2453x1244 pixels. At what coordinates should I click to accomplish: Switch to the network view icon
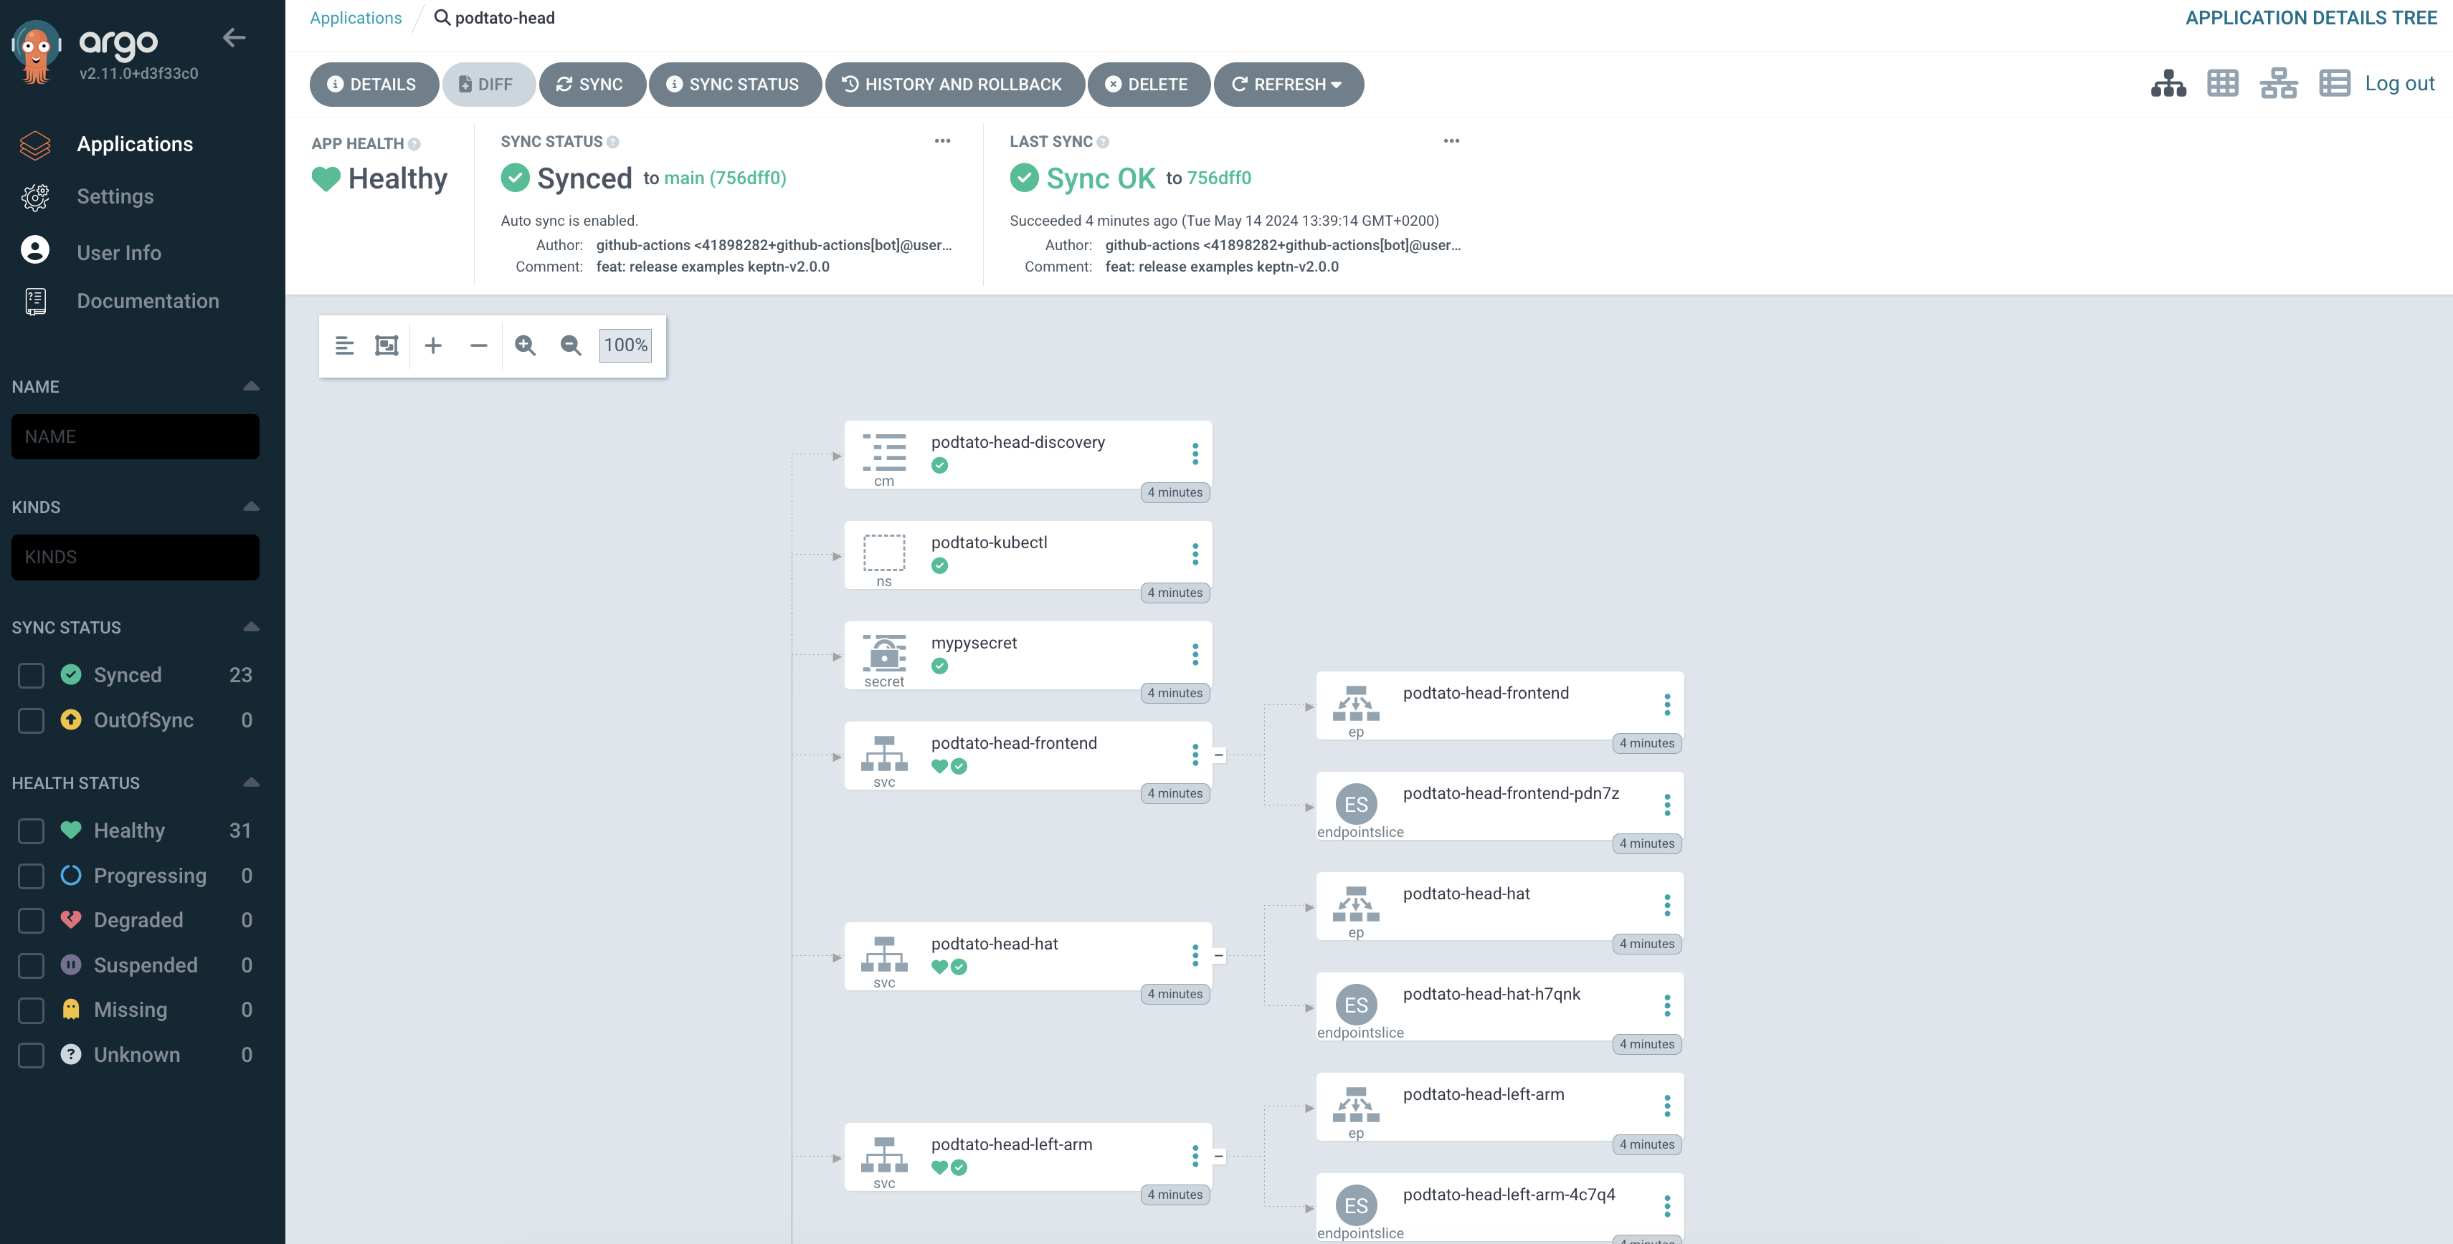pyautogui.click(x=2278, y=84)
